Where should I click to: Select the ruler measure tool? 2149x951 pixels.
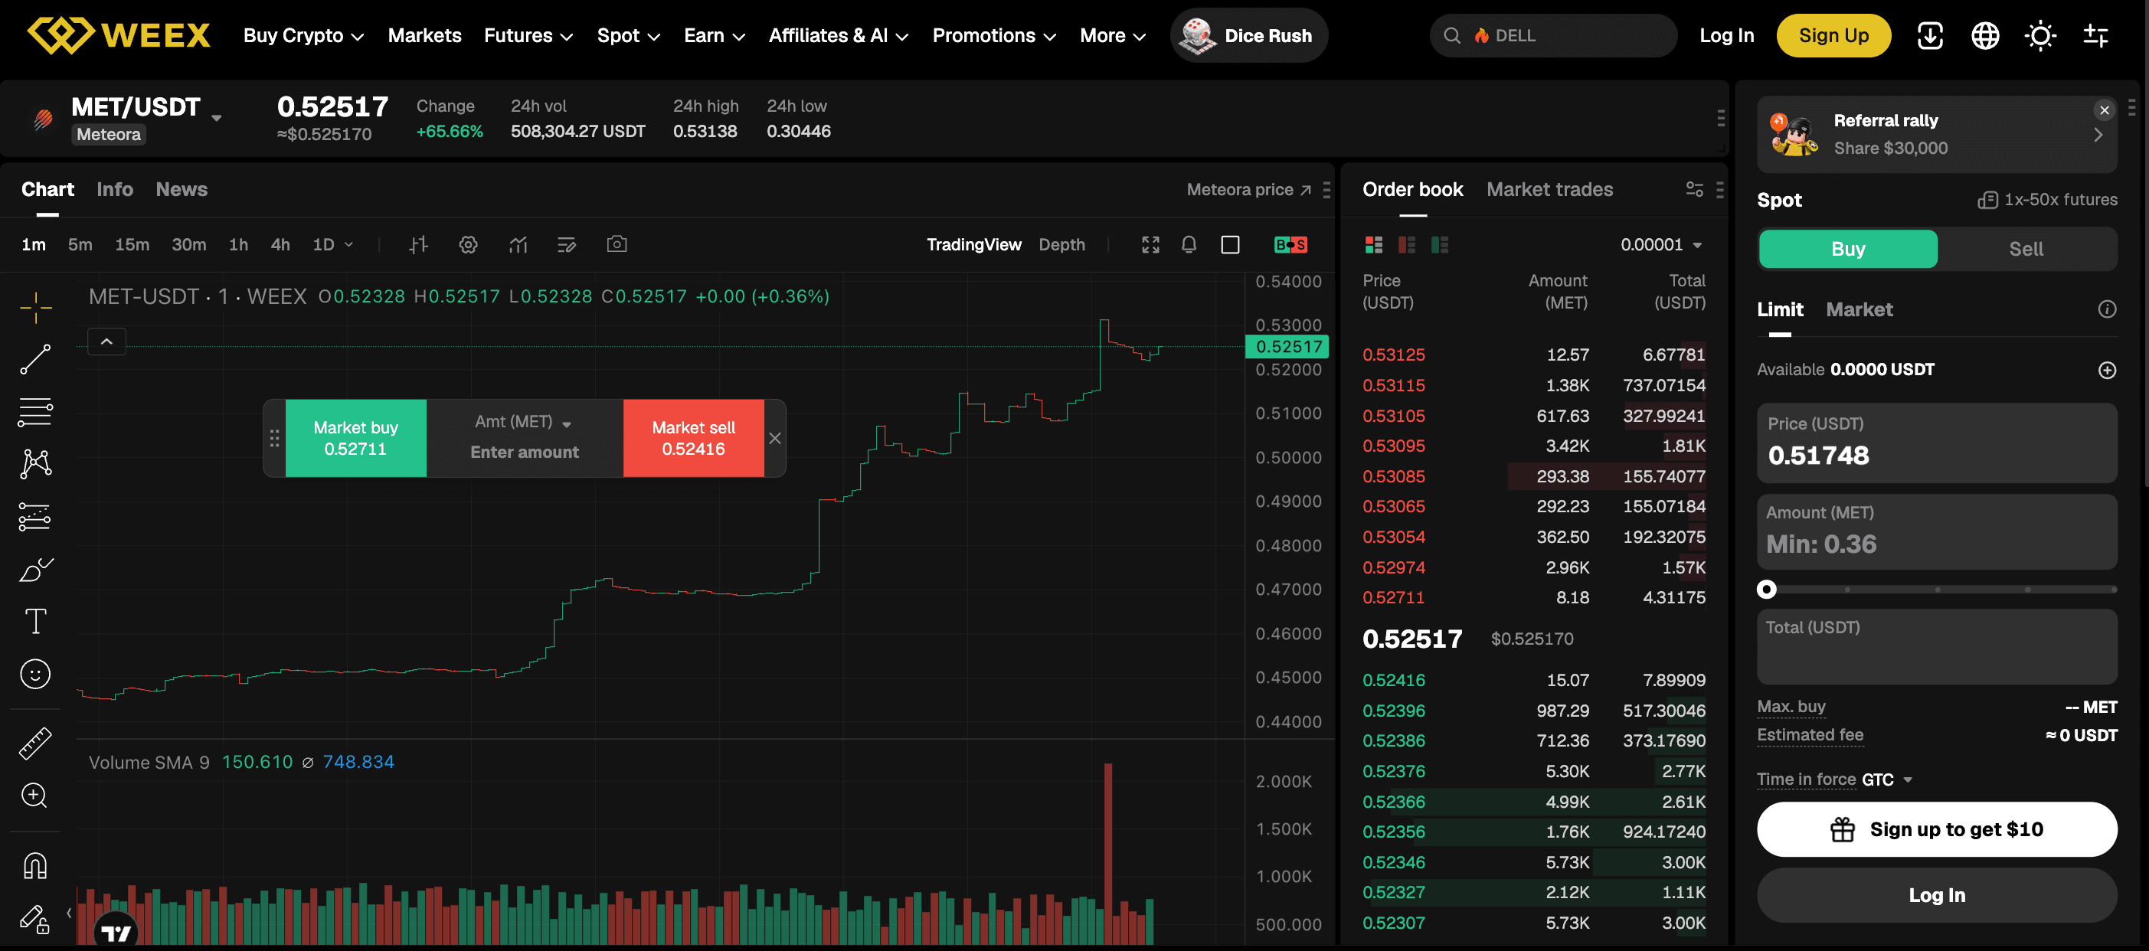36,743
